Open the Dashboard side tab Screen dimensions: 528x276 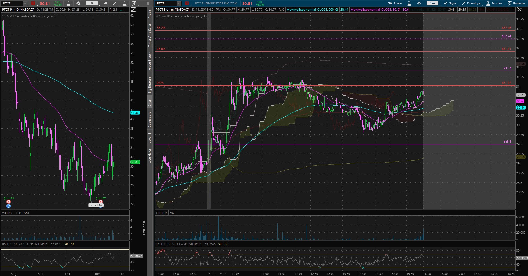pos(150,120)
